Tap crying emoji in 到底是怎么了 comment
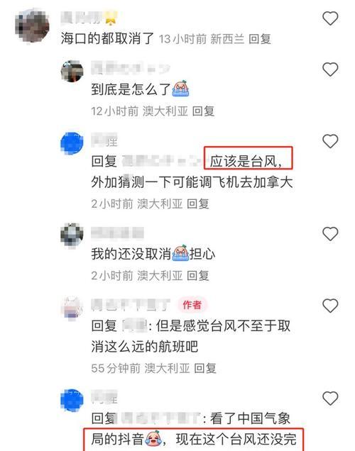 (180, 89)
